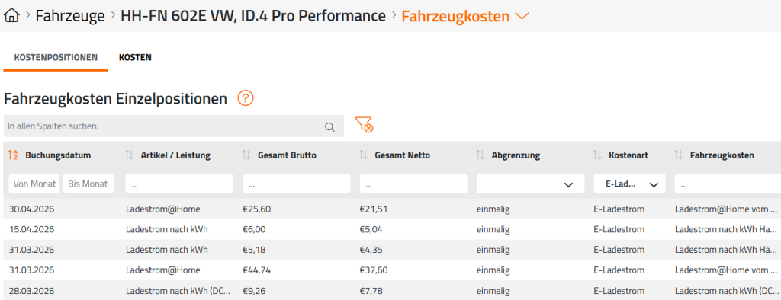Switch to the KOSTEN tab
This screenshot has height=300, width=781.
[x=135, y=58]
